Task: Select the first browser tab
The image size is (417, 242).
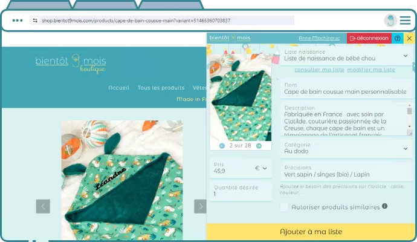Action: [x=39, y=5]
